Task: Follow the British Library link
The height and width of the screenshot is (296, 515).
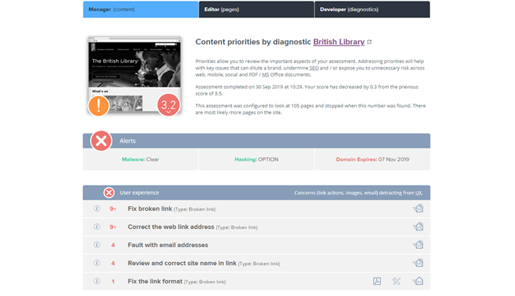Action: [x=338, y=42]
